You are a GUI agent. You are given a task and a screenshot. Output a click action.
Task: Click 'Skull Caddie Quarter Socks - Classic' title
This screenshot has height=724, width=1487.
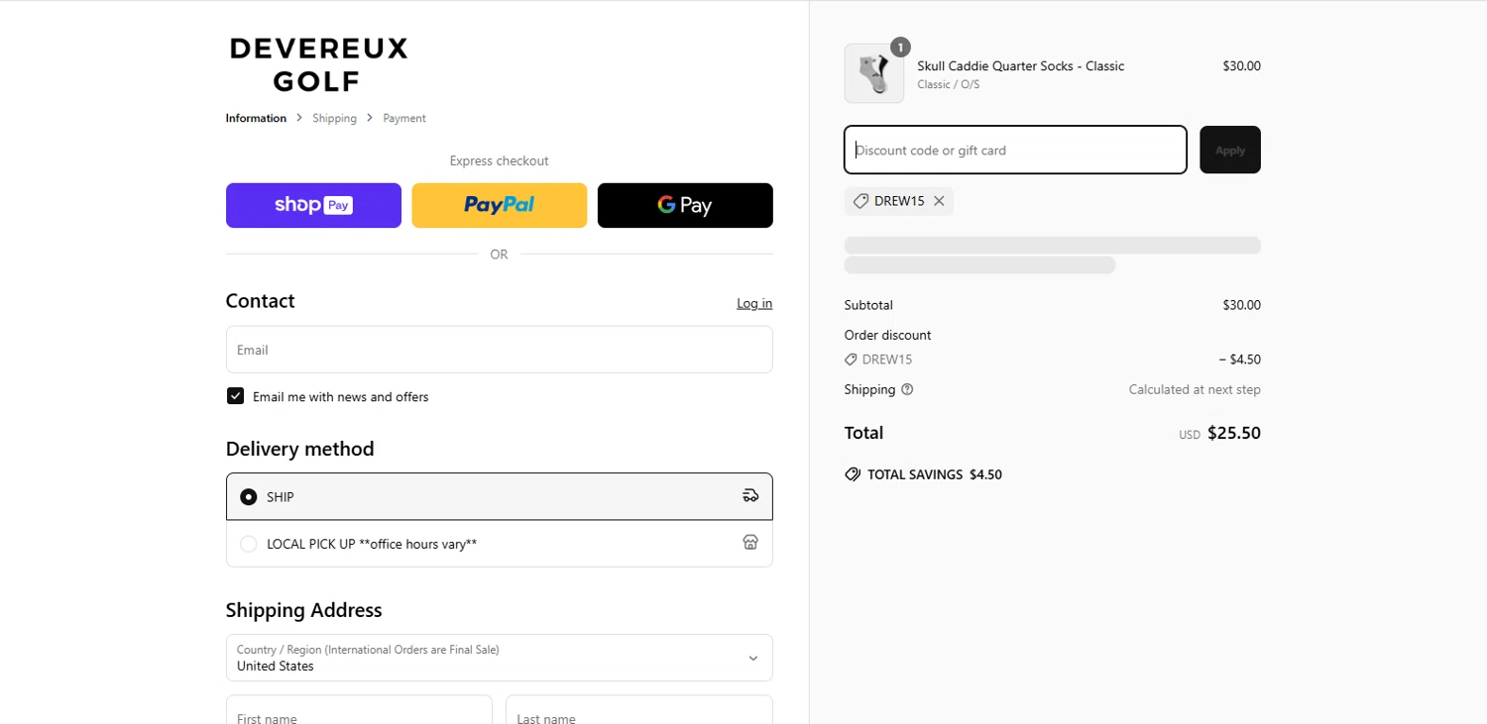tap(1020, 65)
